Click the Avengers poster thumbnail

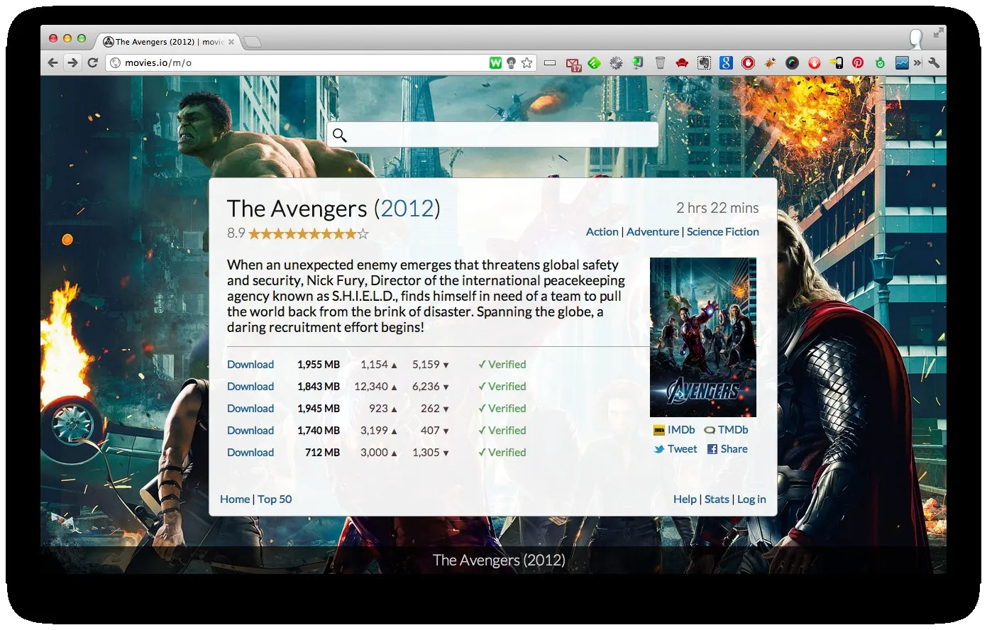tap(703, 337)
